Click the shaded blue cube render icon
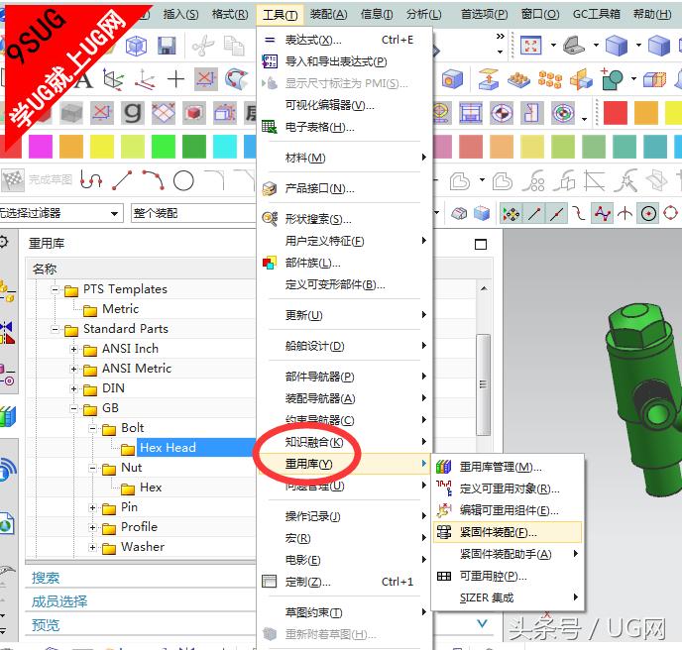This screenshot has height=650, width=682. tap(617, 45)
